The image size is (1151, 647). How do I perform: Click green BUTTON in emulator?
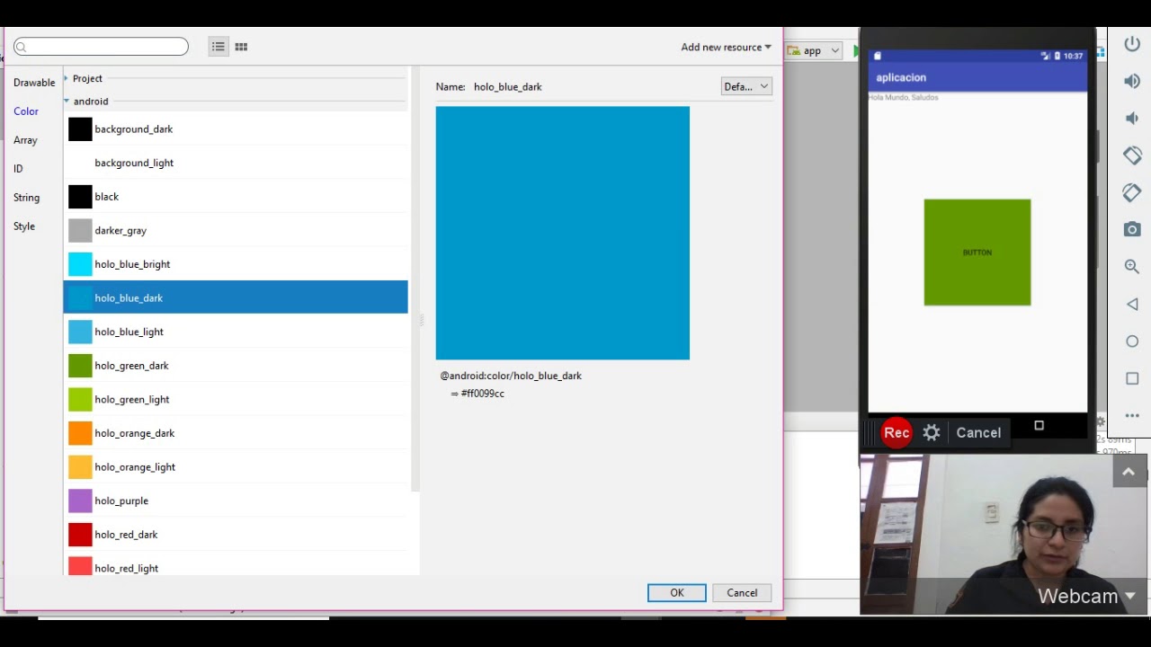click(977, 253)
